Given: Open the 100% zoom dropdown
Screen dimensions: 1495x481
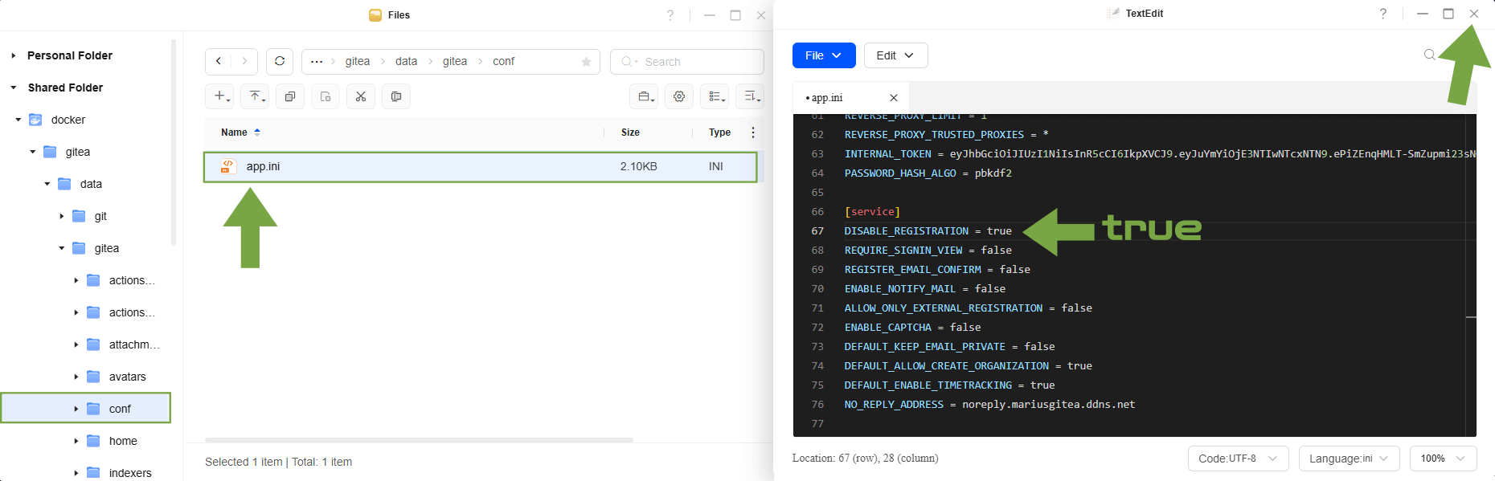Looking at the screenshot, I should [x=1443, y=459].
